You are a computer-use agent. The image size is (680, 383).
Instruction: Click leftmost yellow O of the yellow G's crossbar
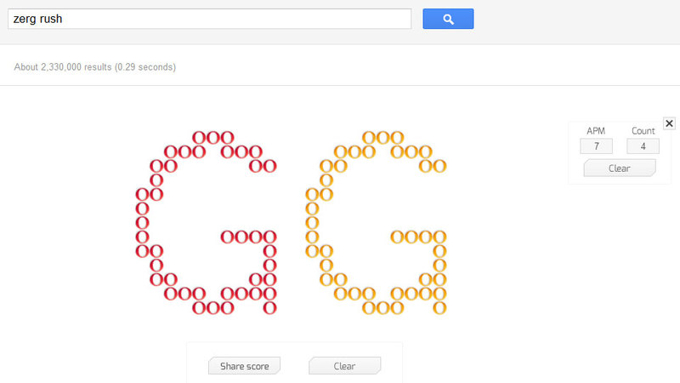point(397,237)
